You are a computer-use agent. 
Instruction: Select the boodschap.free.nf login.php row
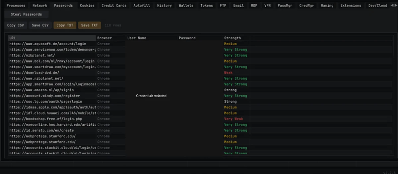click(x=200, y=119)
